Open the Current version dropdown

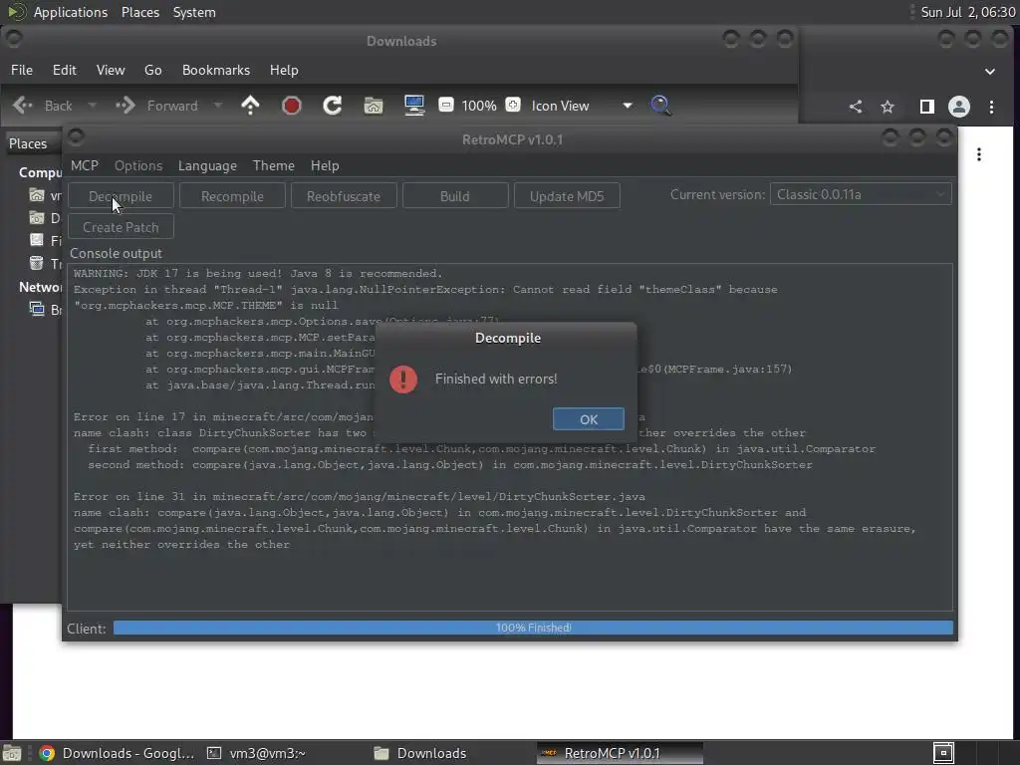pyautogui.click(x=861, y=194)
